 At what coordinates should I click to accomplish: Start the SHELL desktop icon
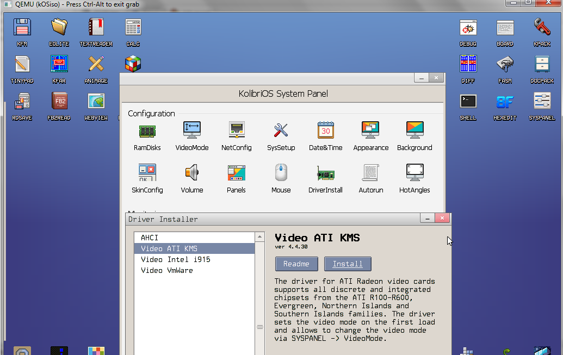468,102
